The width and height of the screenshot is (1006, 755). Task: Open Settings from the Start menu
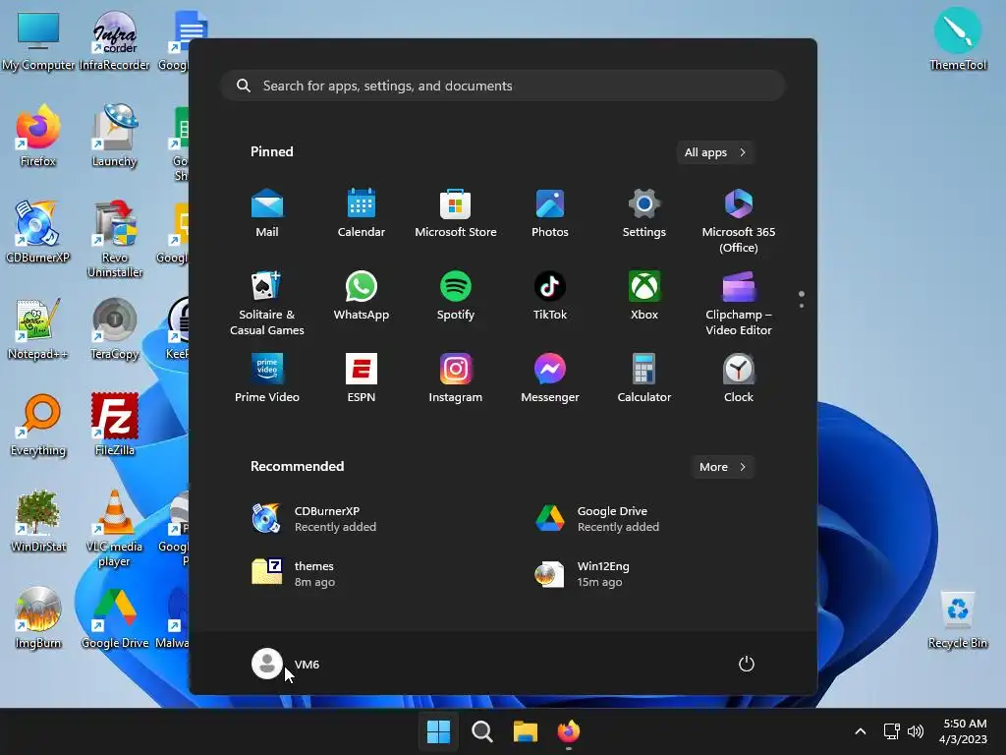644,213
